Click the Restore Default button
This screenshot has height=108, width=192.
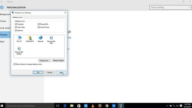58,61
